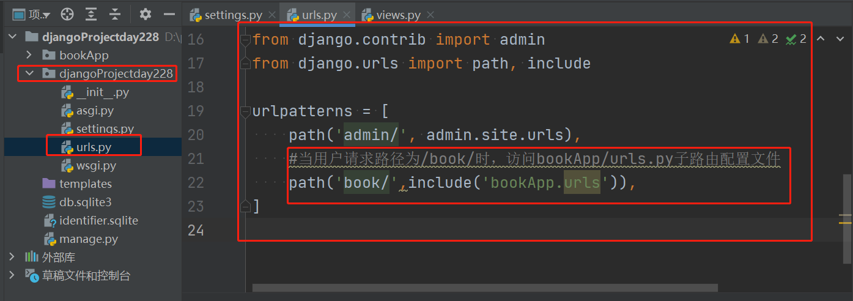Hide the project tool window
The image size is (853, 301).
pyautogui.click(x=169, y=14)
